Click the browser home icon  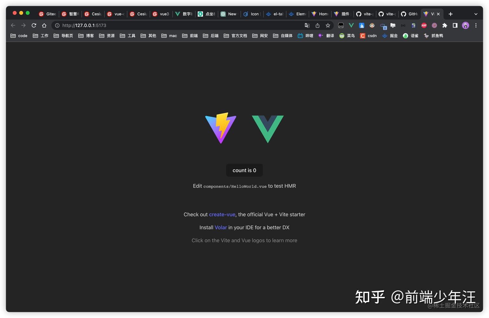44,25
